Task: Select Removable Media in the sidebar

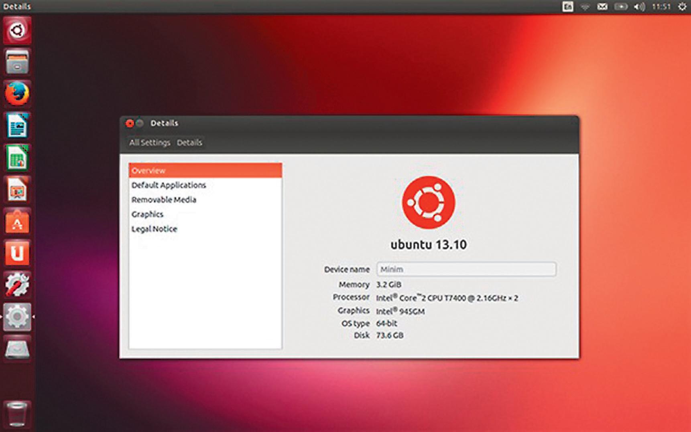Action: pos(205,200)
